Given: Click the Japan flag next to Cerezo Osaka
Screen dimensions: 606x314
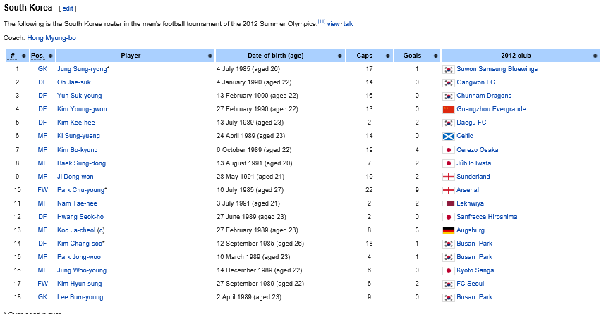Looking at the screenshot, I should 448,150.
